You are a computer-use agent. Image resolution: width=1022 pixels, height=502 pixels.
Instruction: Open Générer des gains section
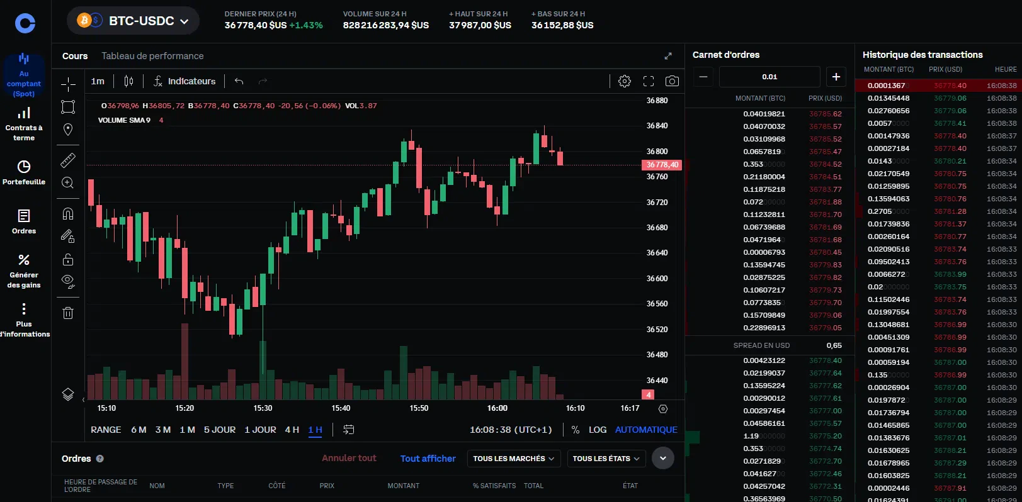coord(24,271)
